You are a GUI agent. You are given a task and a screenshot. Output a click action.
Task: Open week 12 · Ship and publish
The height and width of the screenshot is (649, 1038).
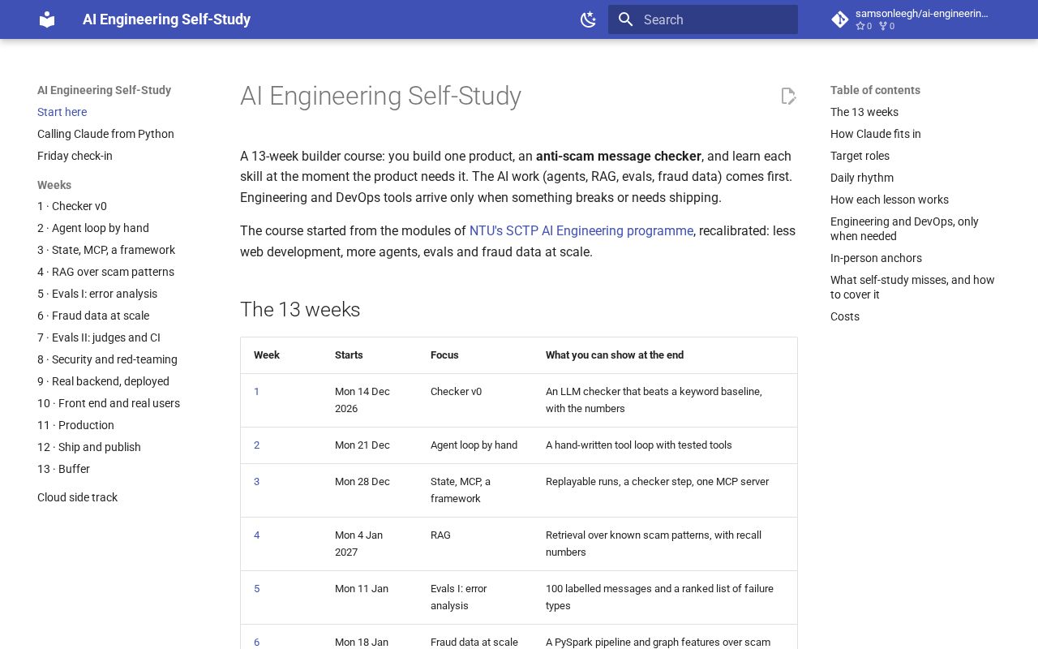tap(89, 447)
